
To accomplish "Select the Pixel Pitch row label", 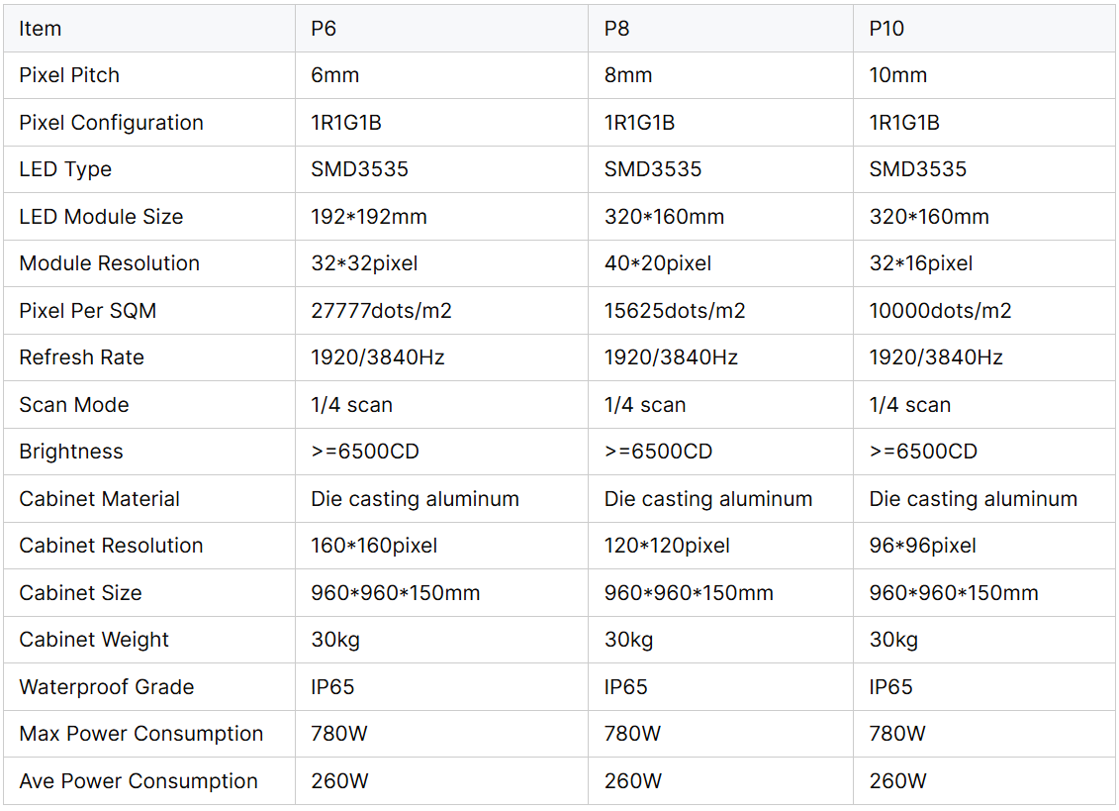I will 69,75.
